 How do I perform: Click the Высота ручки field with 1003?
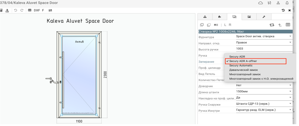click(x=264, y=48)
